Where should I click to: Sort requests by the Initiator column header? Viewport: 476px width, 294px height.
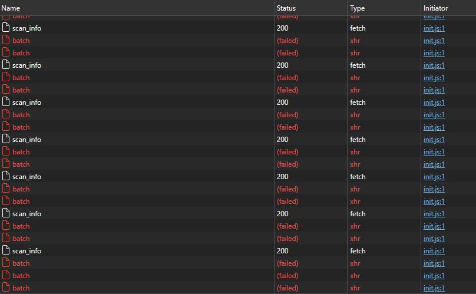click(435, 8)
